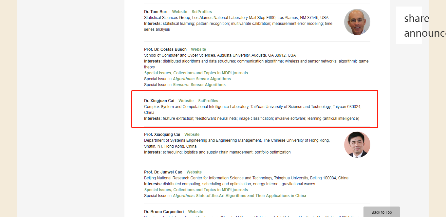Open Dr. Tom Burr's SciProfiles link

click(x=202, y=12)
